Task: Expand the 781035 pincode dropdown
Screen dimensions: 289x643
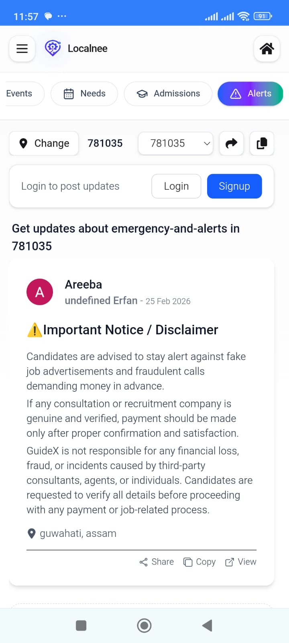Action: [176, 143]
